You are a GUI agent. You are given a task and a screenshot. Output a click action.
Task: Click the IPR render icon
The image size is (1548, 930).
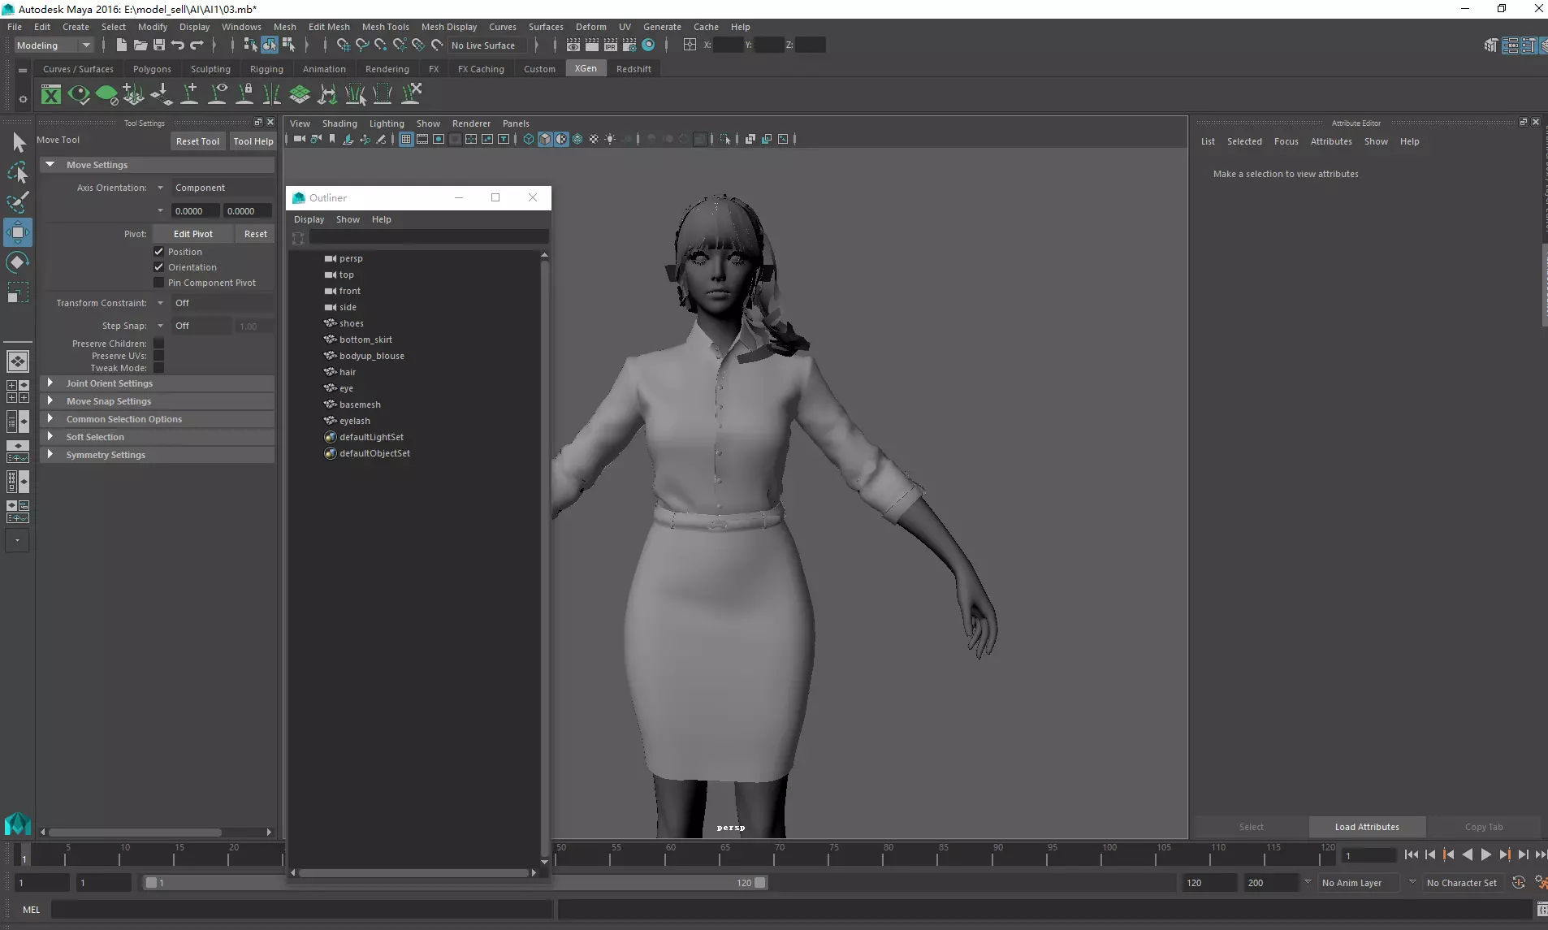(611, 45)
